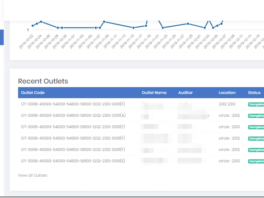Select outlet code ending 2313-0001(E)

point(73,161)
